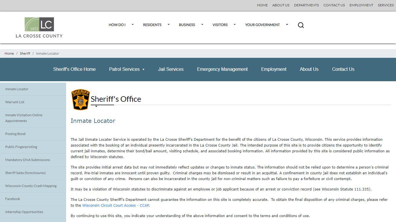
Task: Expand the Your Government menu arrow
Action: point(287,25)
